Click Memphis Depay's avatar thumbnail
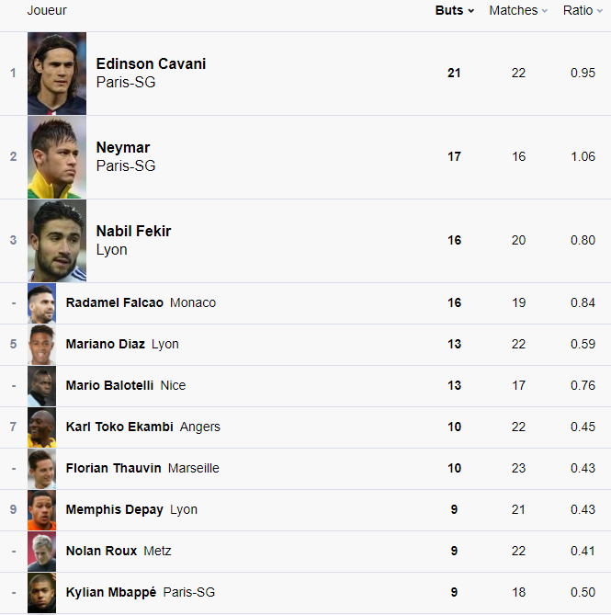The width and height of the screenshot is (611, 615). click(x=41, y=510)
